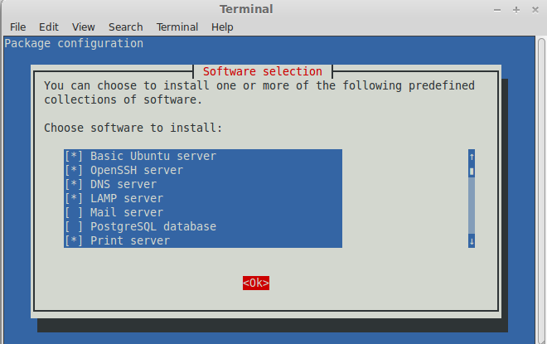Click the list scrollbar down arrow

click(472, 241)
